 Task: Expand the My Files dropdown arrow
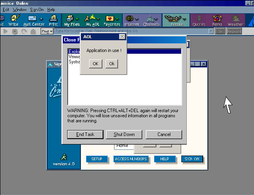(x=77, y=19)
